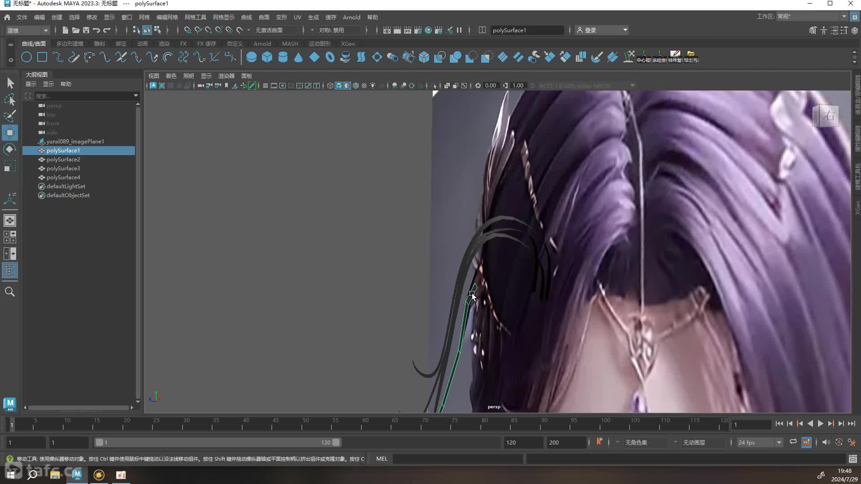Open the 工作区 workspace dropdown
861x484 pixels.
click(812, 17)
